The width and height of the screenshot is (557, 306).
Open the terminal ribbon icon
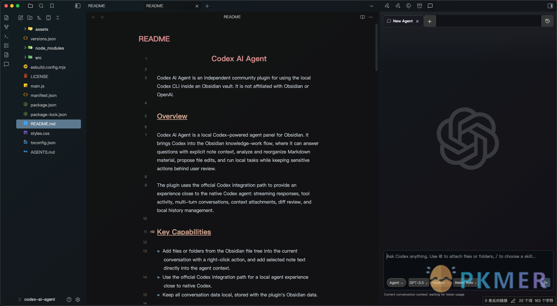pyautogui.click(x=6, y=36)
